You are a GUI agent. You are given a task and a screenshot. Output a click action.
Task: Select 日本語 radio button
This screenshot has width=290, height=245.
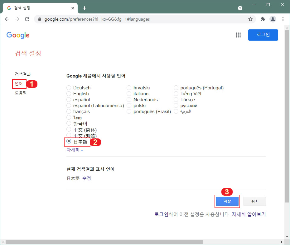[x=69, y=141]
